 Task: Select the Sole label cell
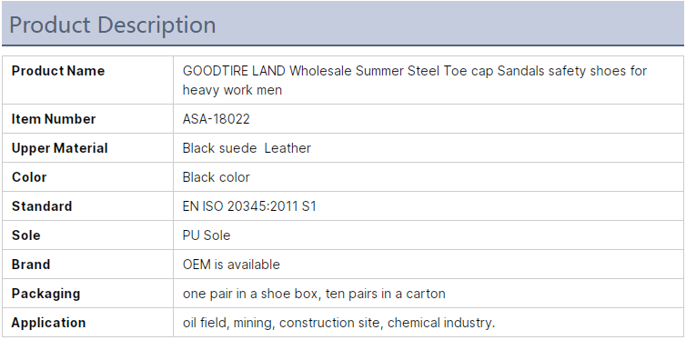88,235
